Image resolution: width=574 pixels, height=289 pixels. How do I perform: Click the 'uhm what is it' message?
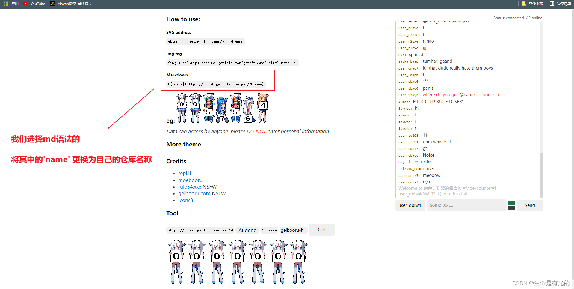pyautogui.click(x=437, y=142)
